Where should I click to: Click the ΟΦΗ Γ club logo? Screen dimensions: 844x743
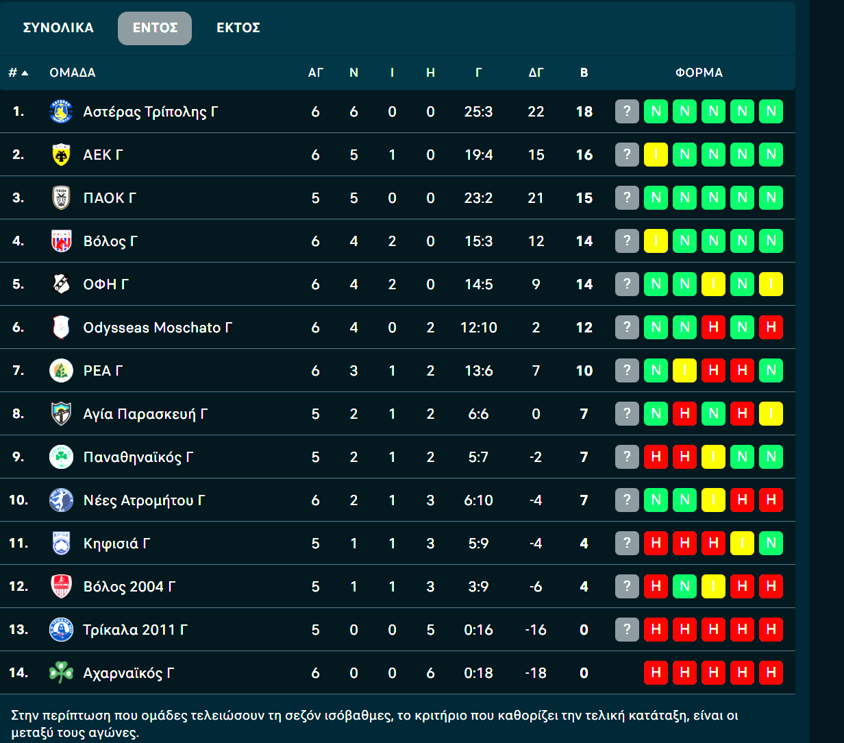[x=61, y=284]
